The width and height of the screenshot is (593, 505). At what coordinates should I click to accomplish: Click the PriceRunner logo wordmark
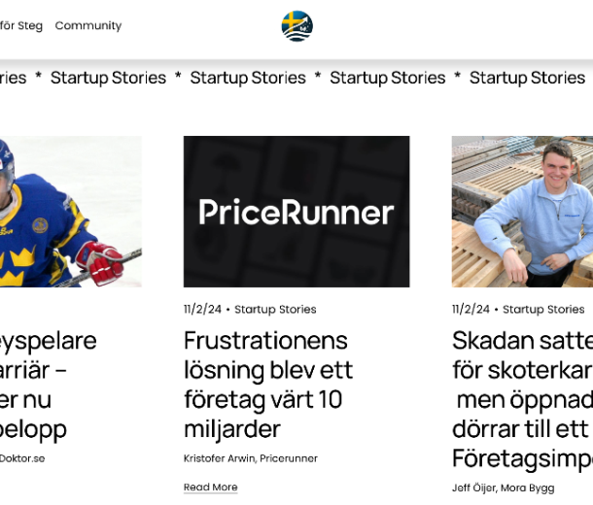(x=296, y=212)
